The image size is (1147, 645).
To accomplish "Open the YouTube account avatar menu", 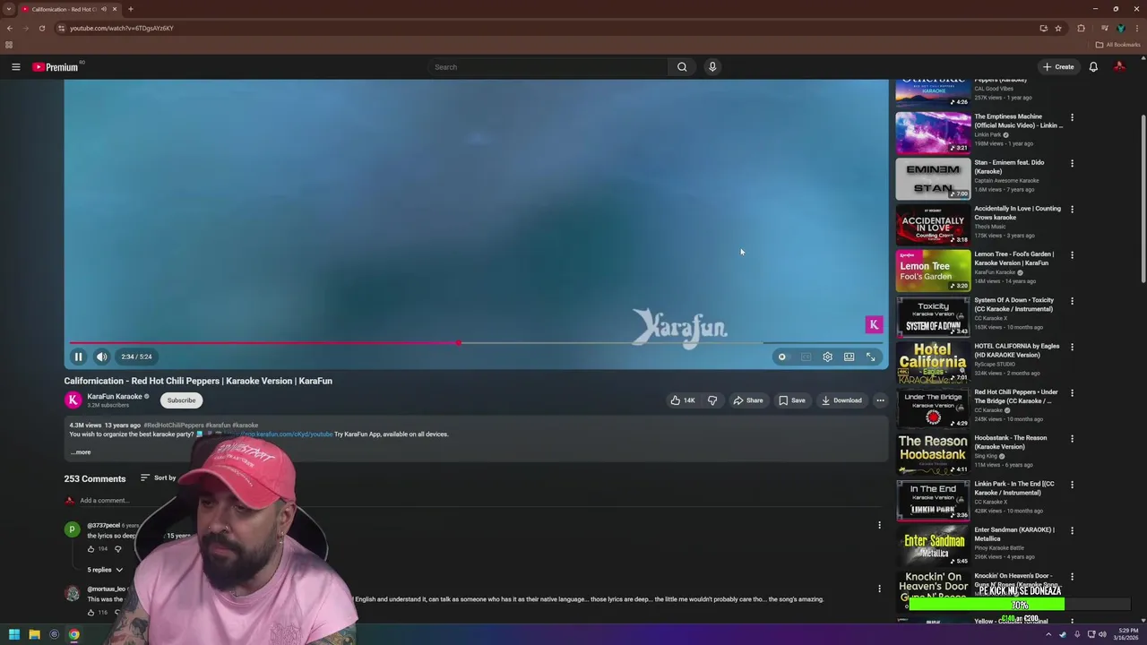I will pyautogui.click(x=1119, y=67).
